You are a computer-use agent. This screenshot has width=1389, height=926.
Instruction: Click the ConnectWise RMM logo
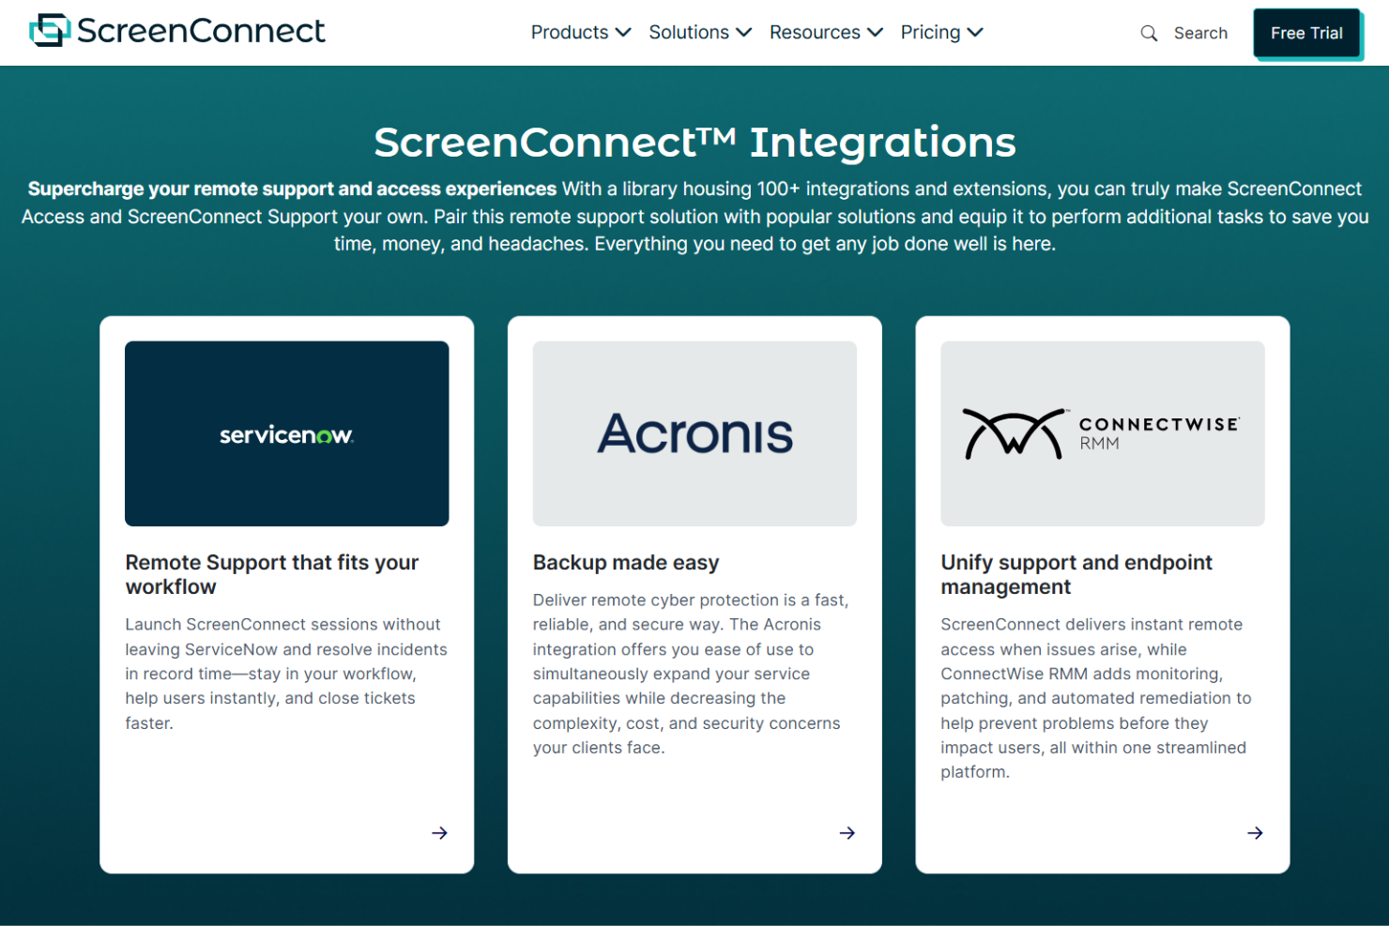click(1102, 433)
